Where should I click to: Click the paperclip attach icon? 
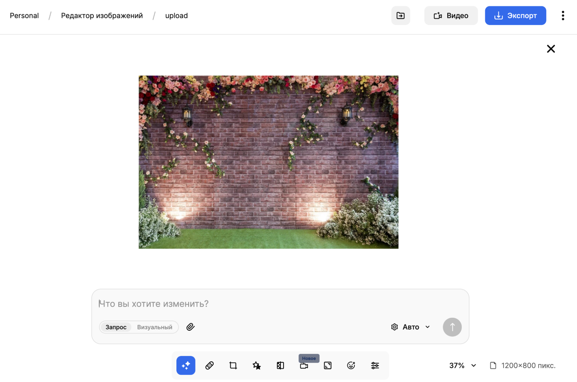191,327
